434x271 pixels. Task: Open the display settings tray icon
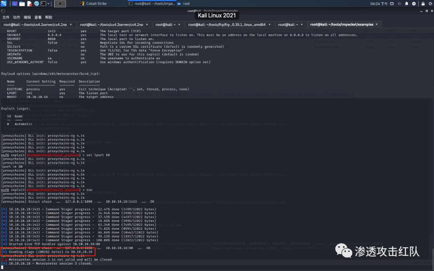click(x=392, y=4)
